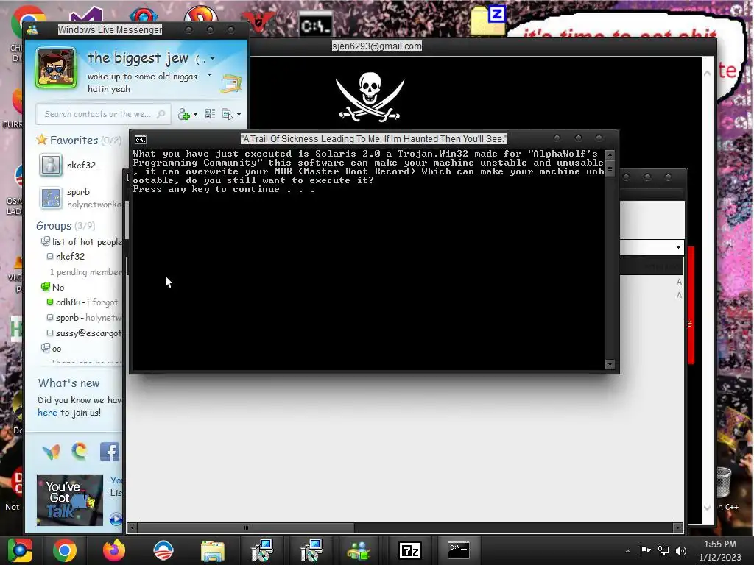Open the show menu dropdown arrow
Viewport: 754px width, 565px height.
click(x=239, y=114)
